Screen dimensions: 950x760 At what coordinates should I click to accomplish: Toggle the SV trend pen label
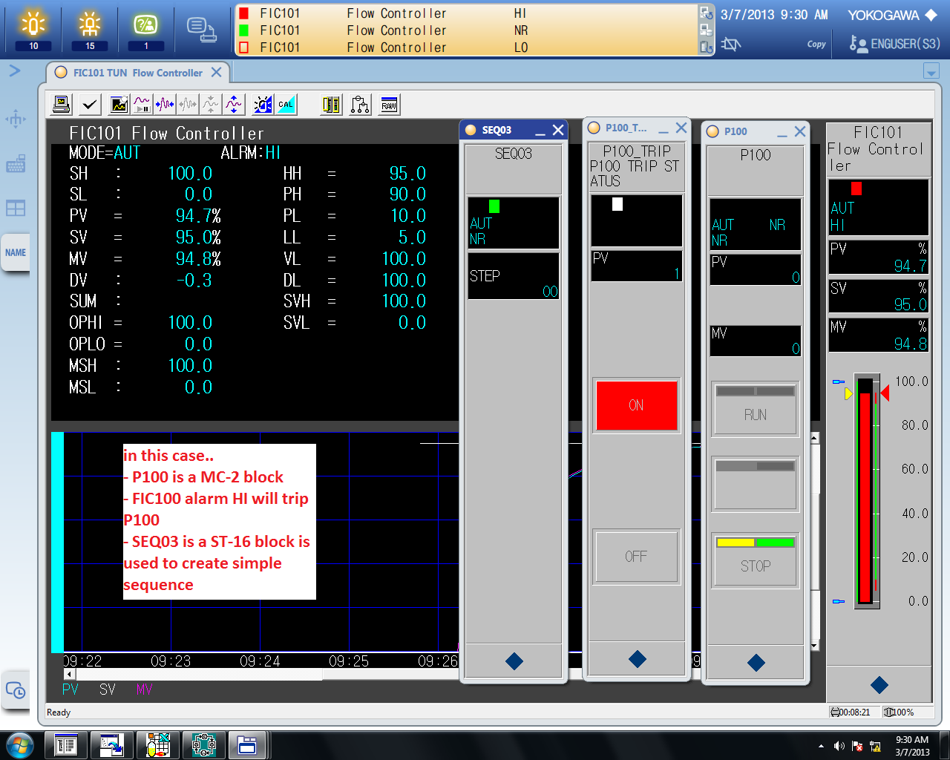[108, 689]
